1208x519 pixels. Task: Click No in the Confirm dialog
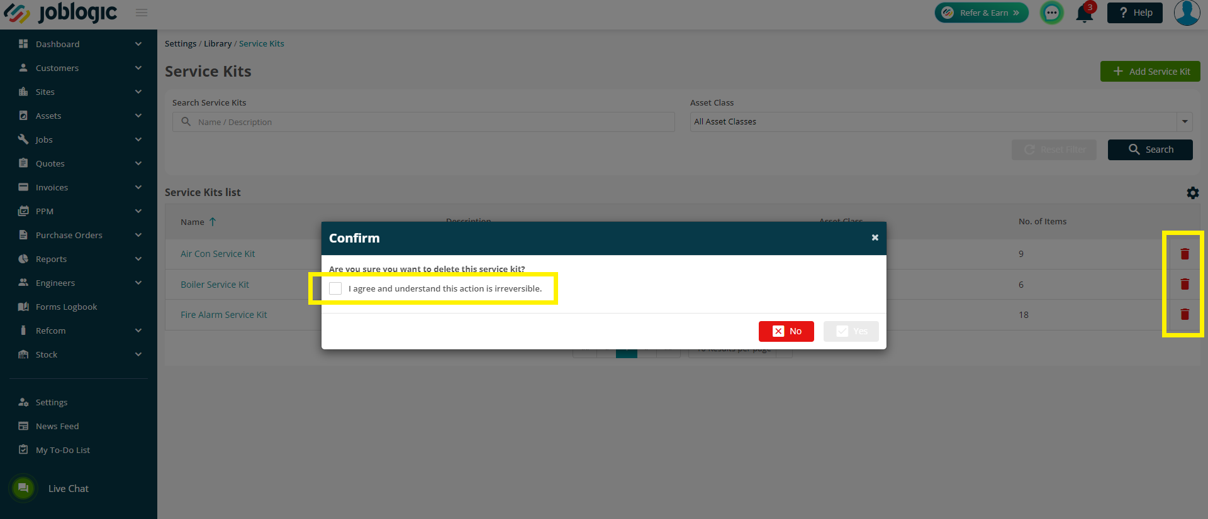(x=786, y=331)
